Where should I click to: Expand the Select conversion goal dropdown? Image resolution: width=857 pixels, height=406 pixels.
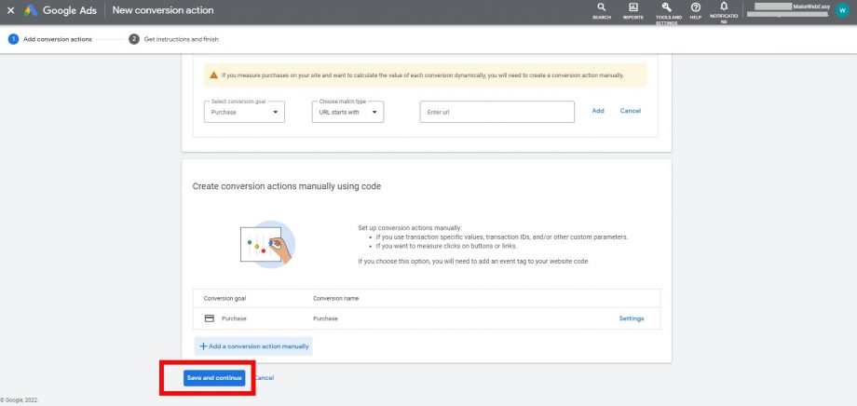click(x=244, y=112)
